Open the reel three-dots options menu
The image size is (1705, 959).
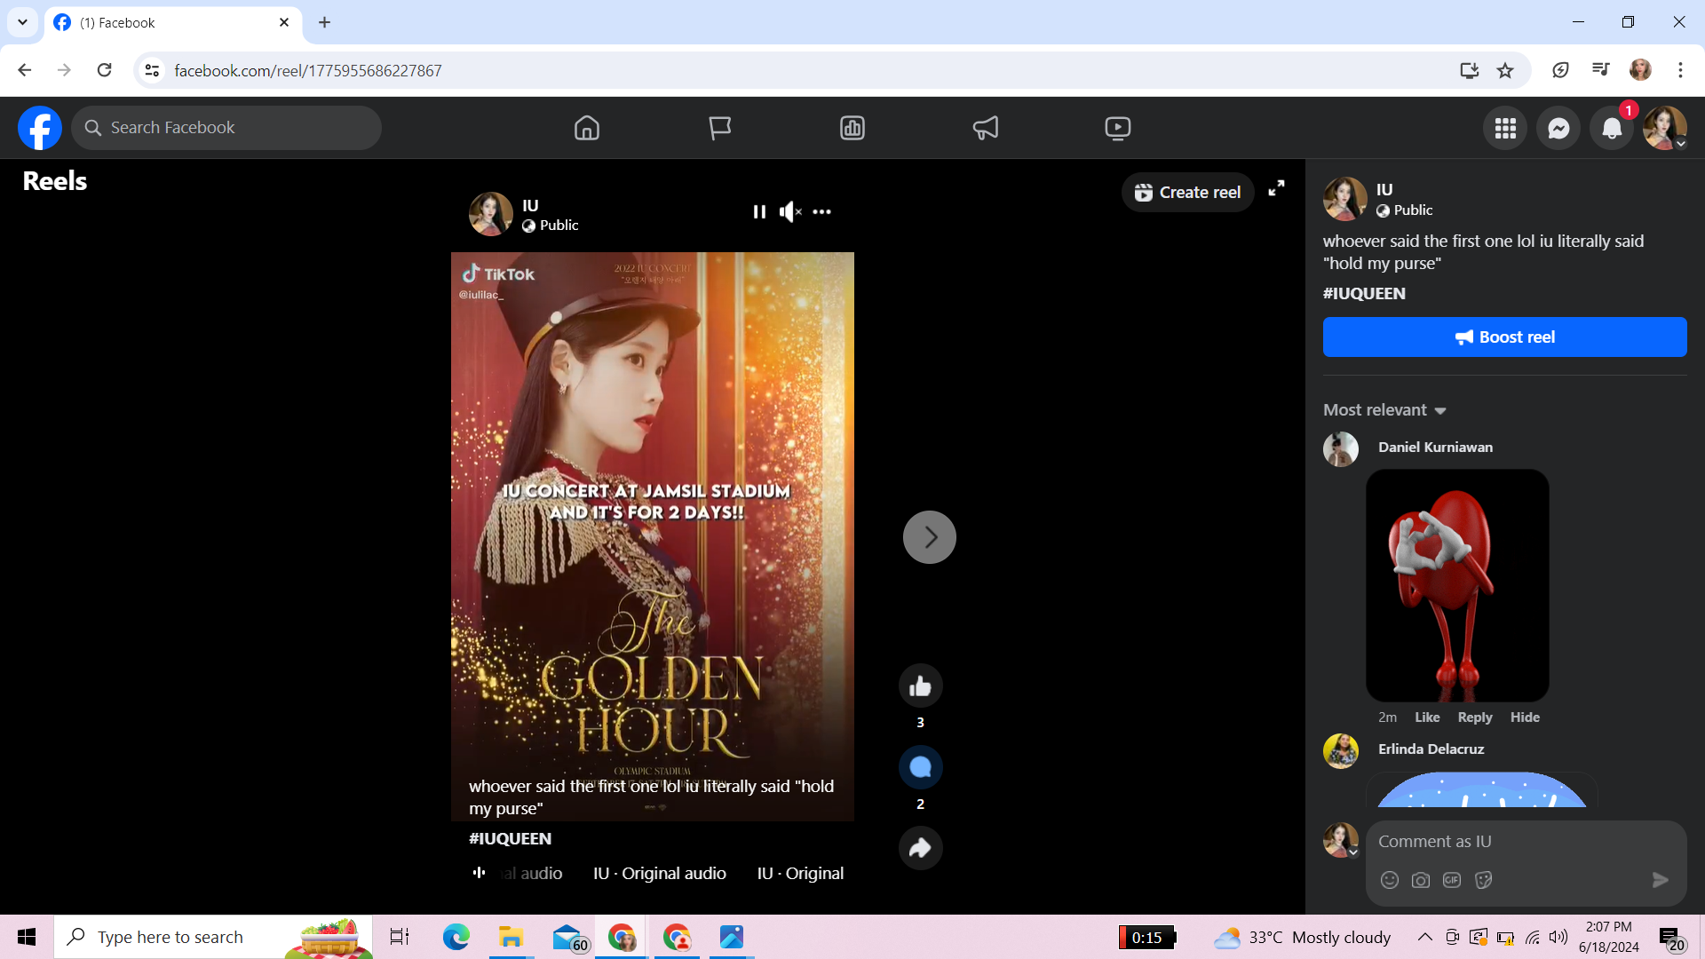tap(822, 211)
